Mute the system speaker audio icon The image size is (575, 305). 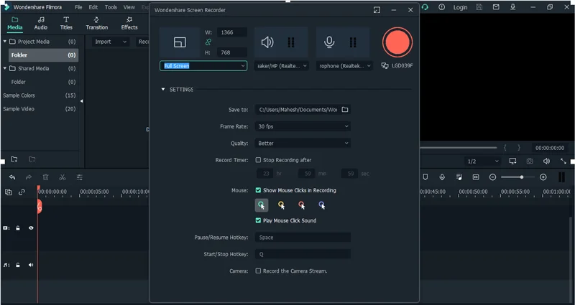[x=267, y=42]
